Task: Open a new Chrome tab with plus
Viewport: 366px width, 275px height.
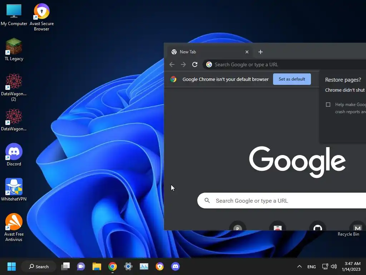Action: [261, 52]
